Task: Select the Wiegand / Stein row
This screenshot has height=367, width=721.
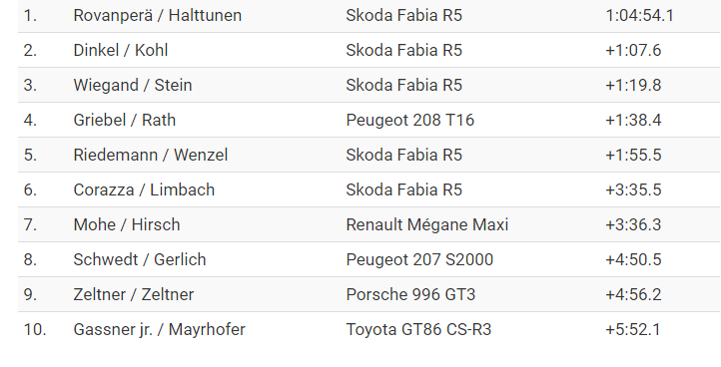Action: click(x=368, y=85)
